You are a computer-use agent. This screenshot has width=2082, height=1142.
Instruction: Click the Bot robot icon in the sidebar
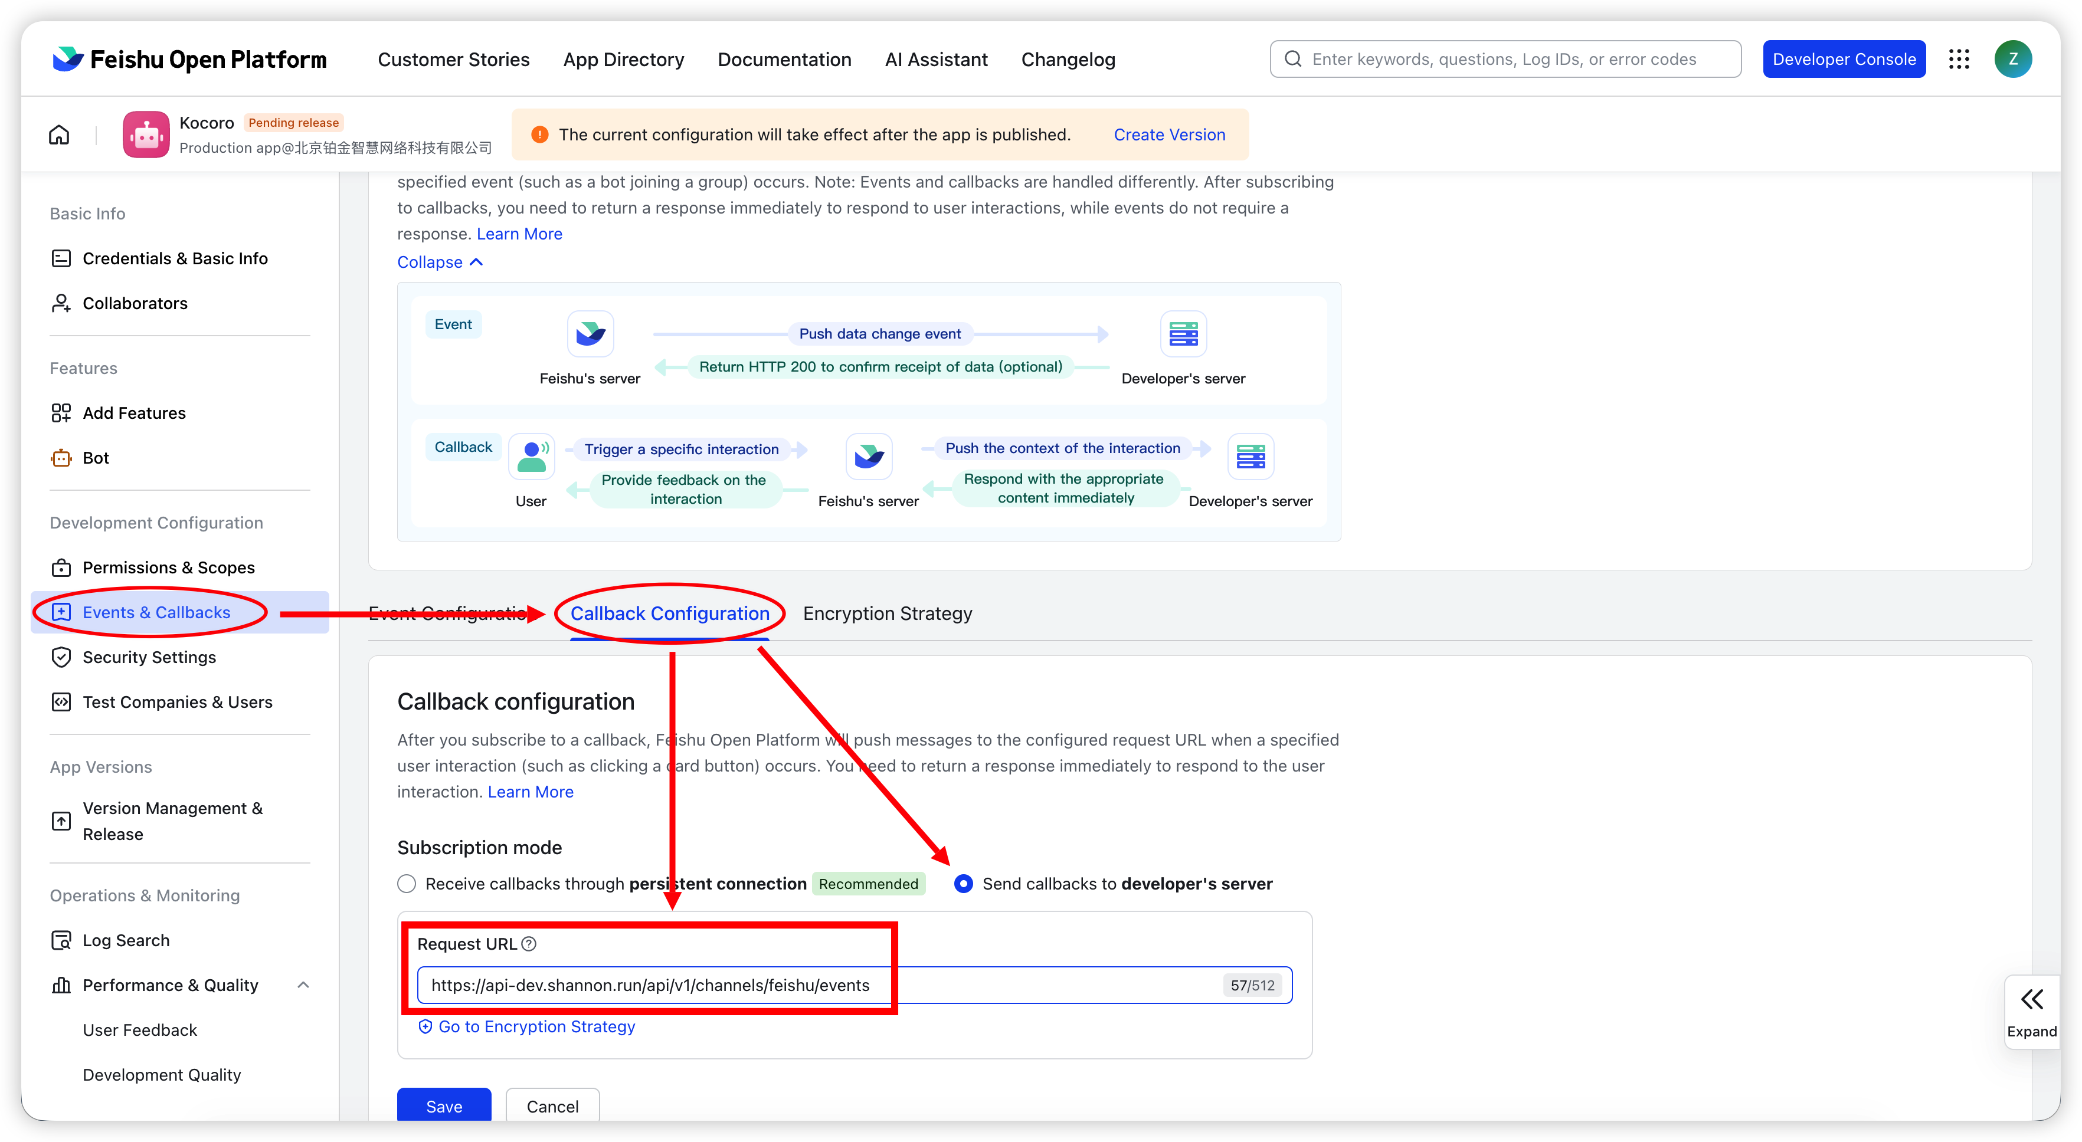tap(61, 458)
